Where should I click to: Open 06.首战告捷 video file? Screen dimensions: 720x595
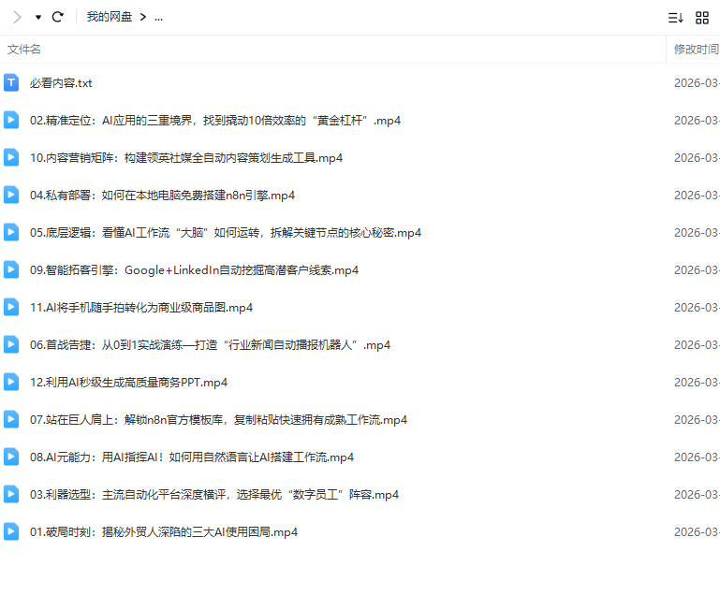coord(210,345)
